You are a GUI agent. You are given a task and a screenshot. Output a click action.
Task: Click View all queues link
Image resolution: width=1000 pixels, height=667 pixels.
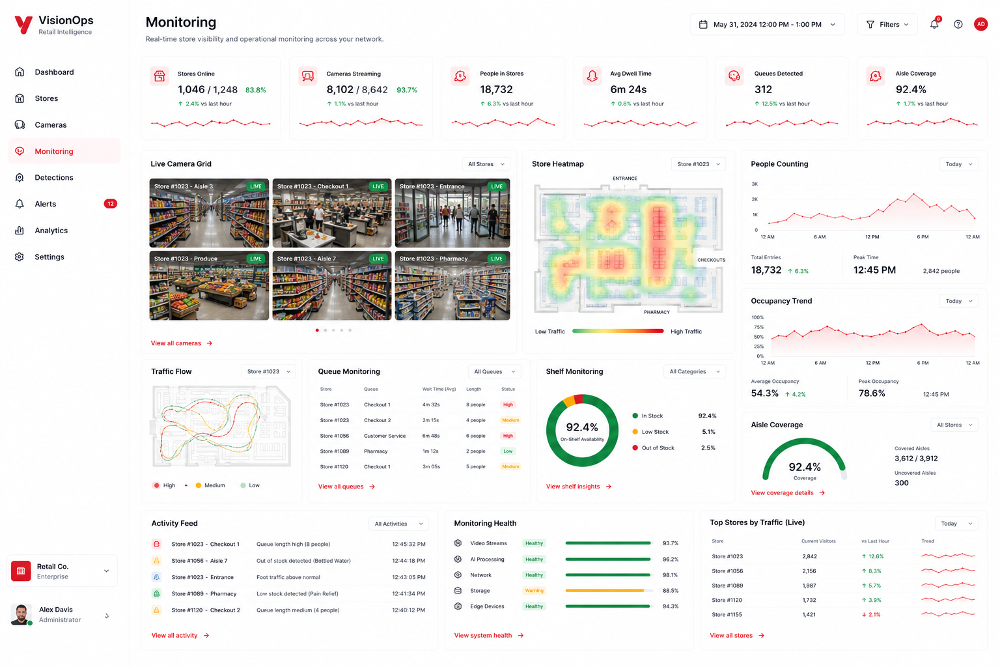[346, 487]
